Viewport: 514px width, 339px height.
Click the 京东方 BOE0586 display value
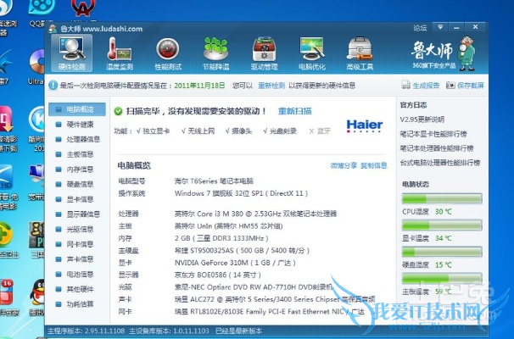tap(218, 275)
